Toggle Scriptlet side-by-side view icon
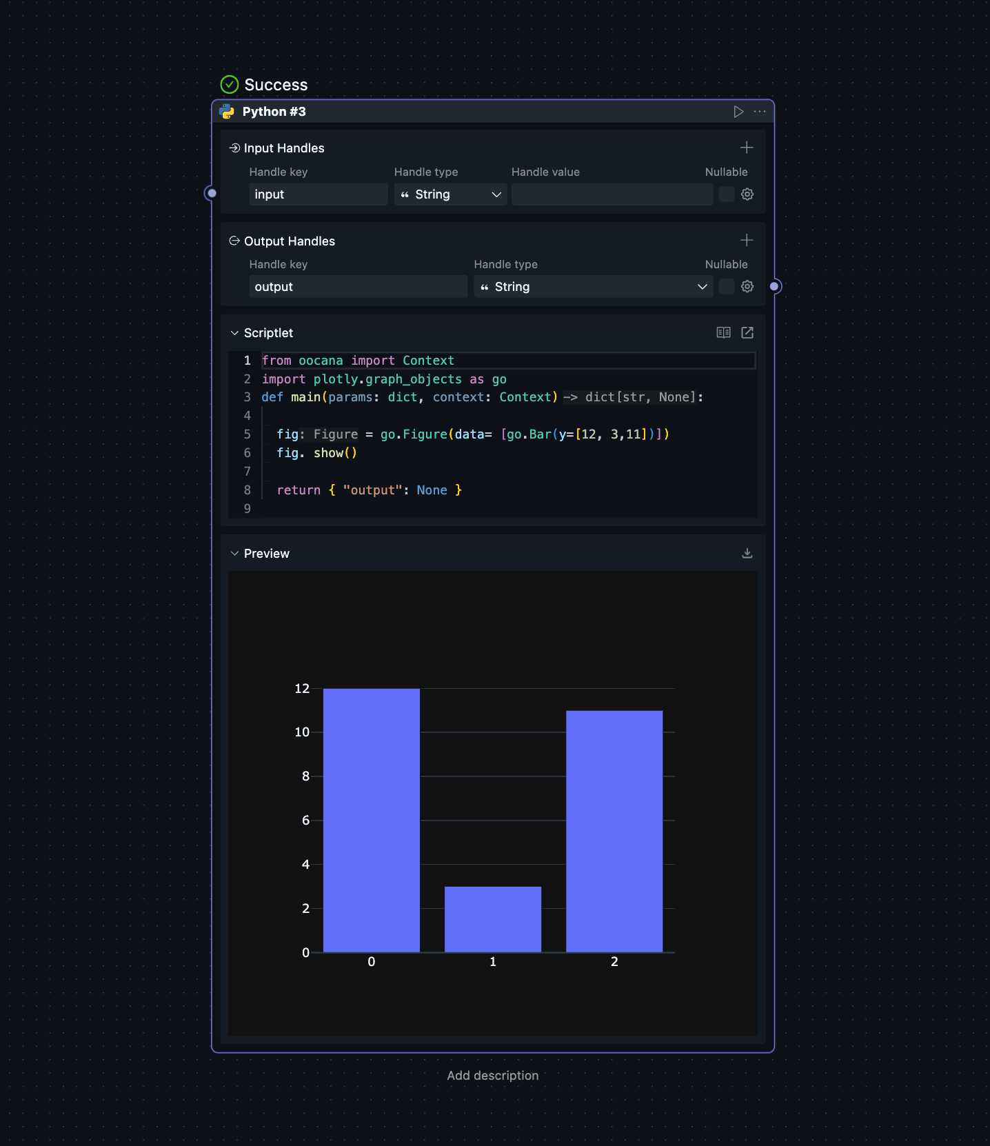Screen dimensions: 990x1146 pyautogui.click(x=723, y=333)
